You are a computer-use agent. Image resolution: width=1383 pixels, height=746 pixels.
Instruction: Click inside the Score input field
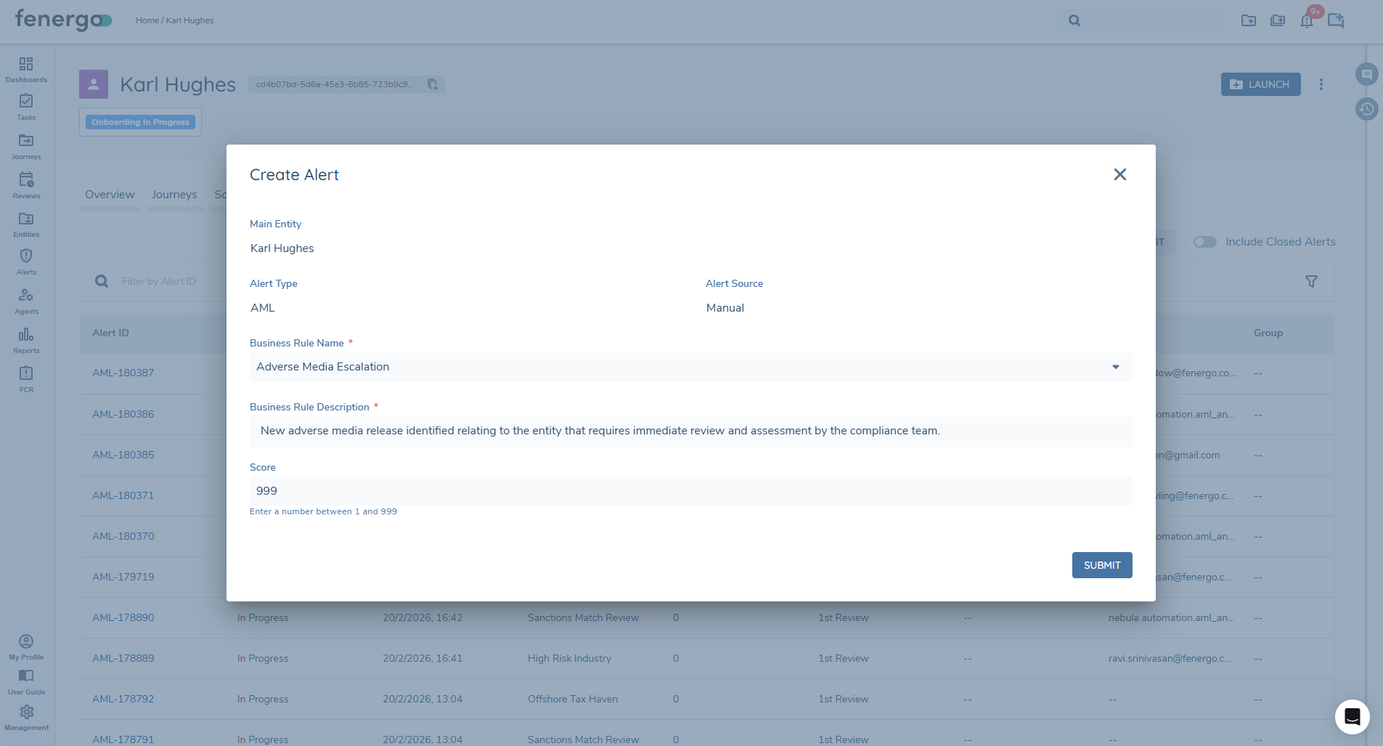[x=690, y=490]
